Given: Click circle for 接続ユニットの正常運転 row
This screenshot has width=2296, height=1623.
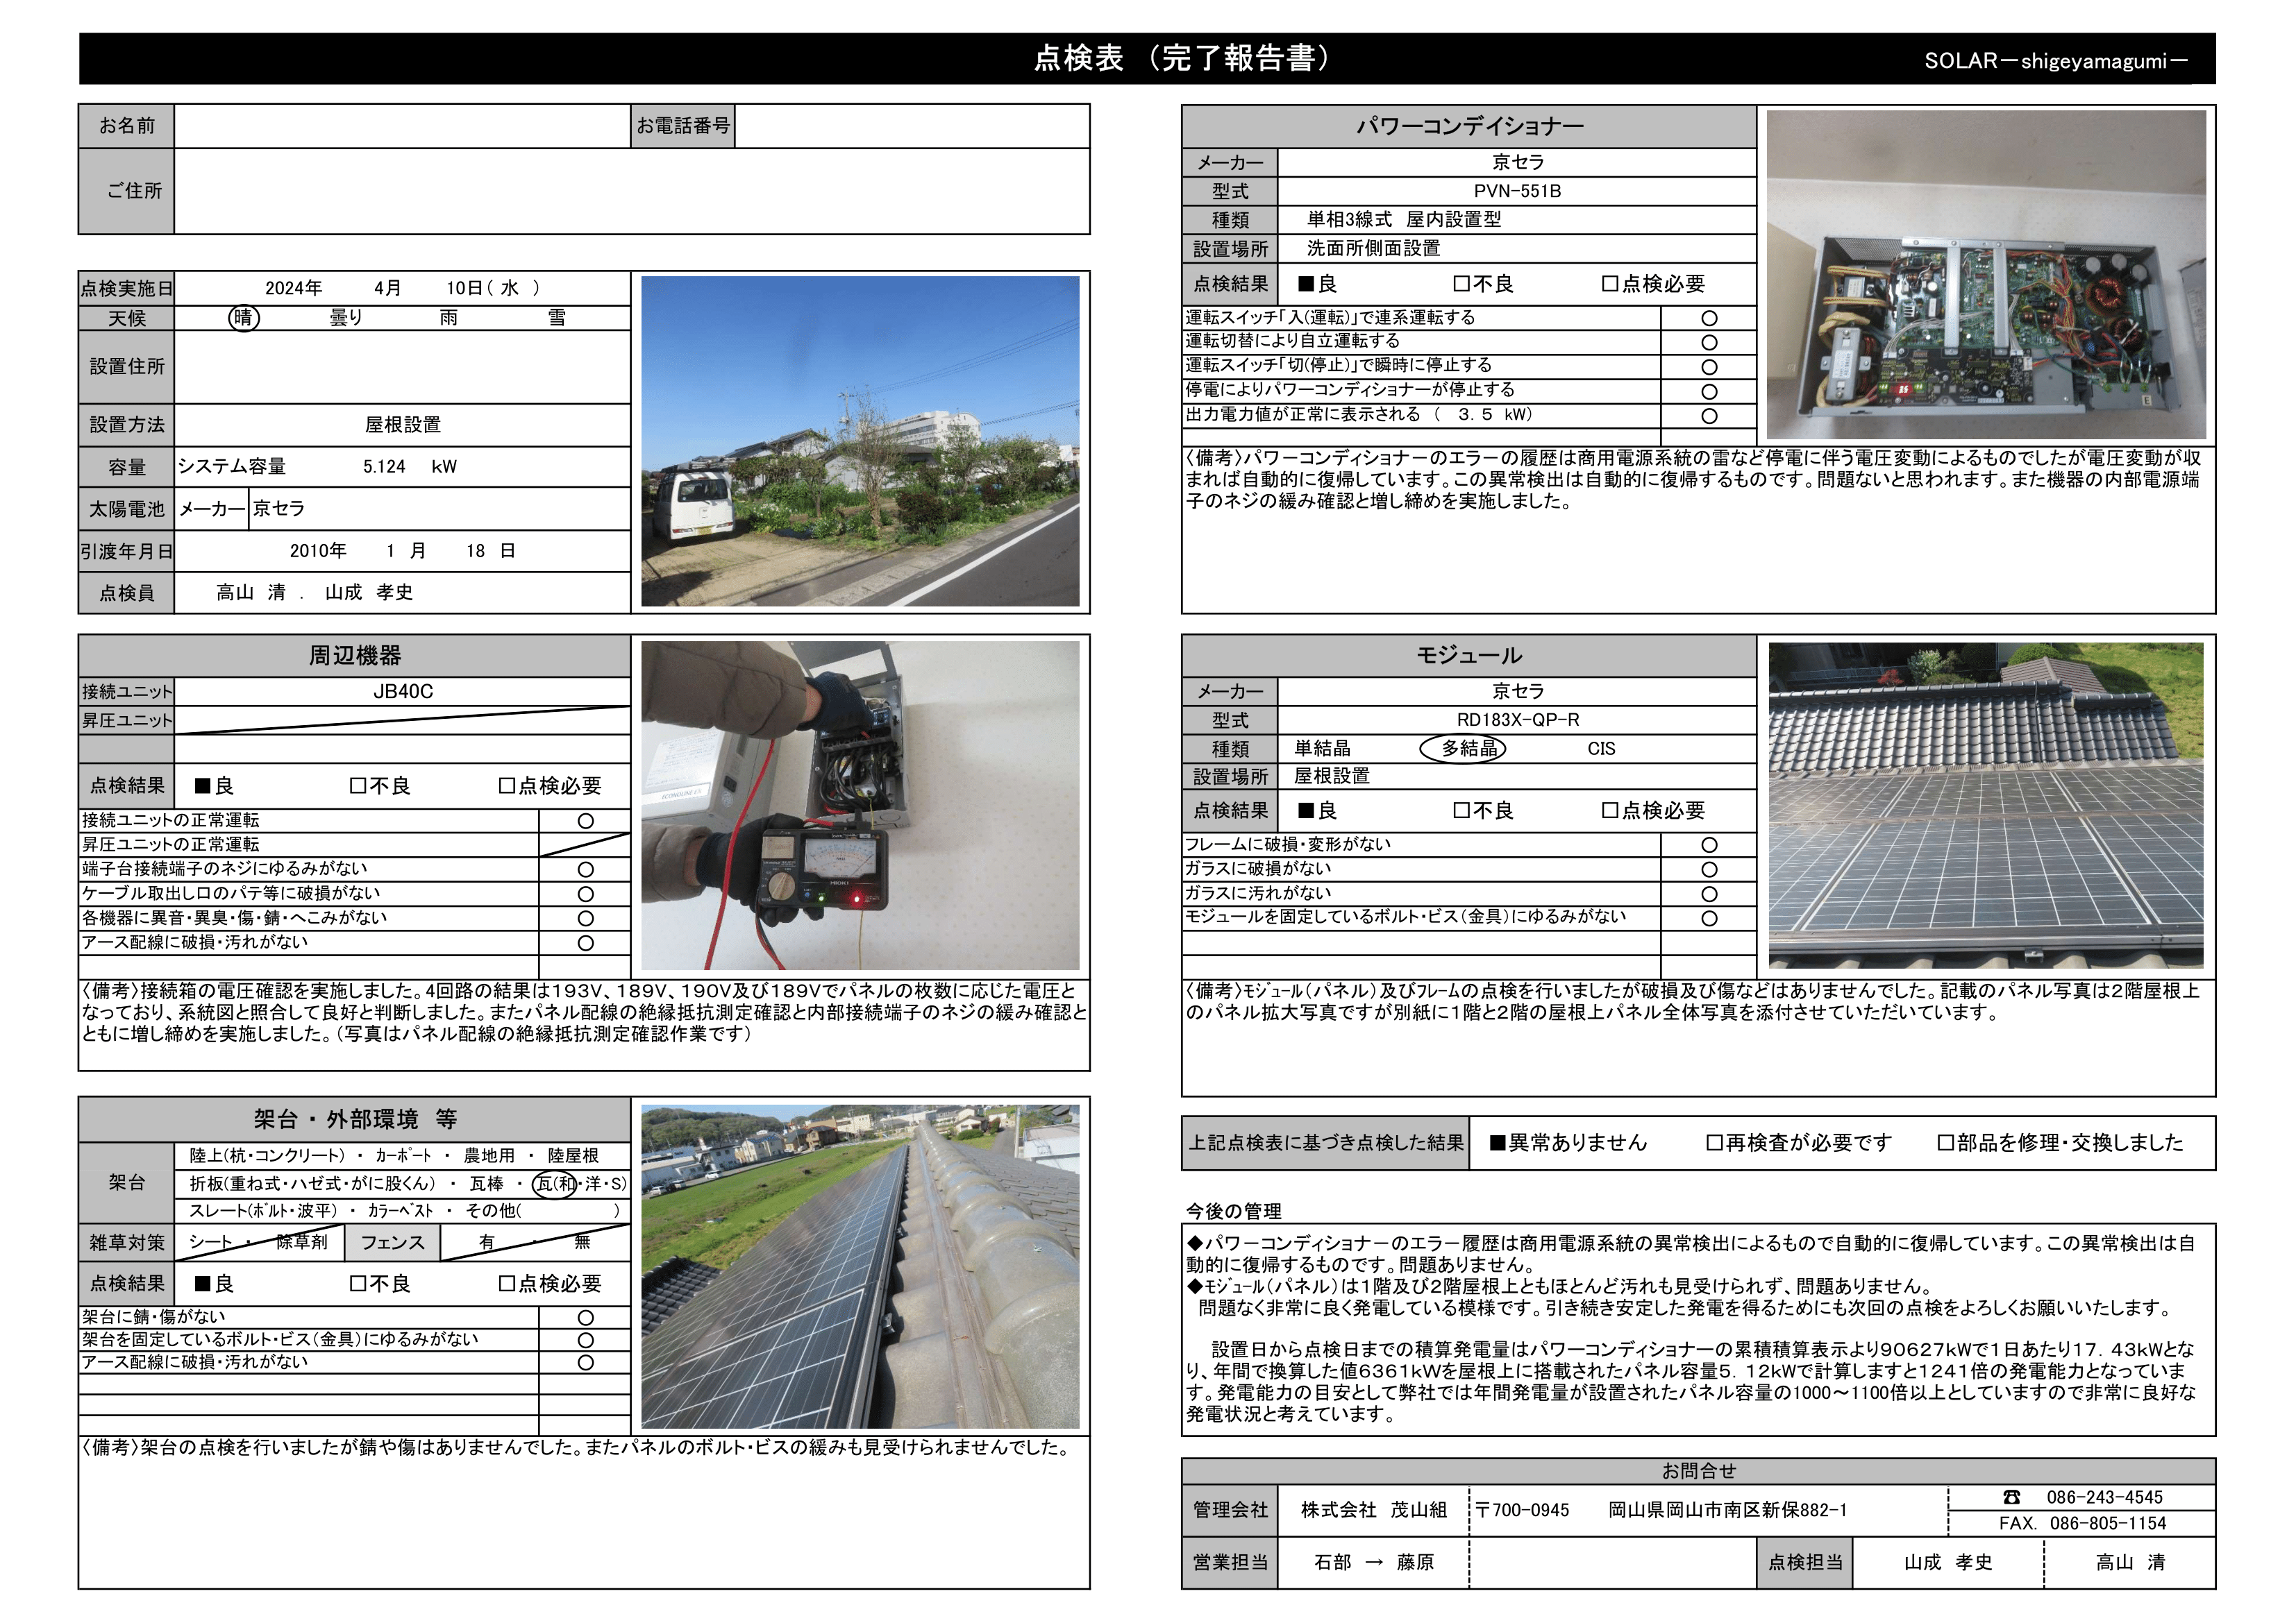Looking at the screenshot, I should coord(586,820).
